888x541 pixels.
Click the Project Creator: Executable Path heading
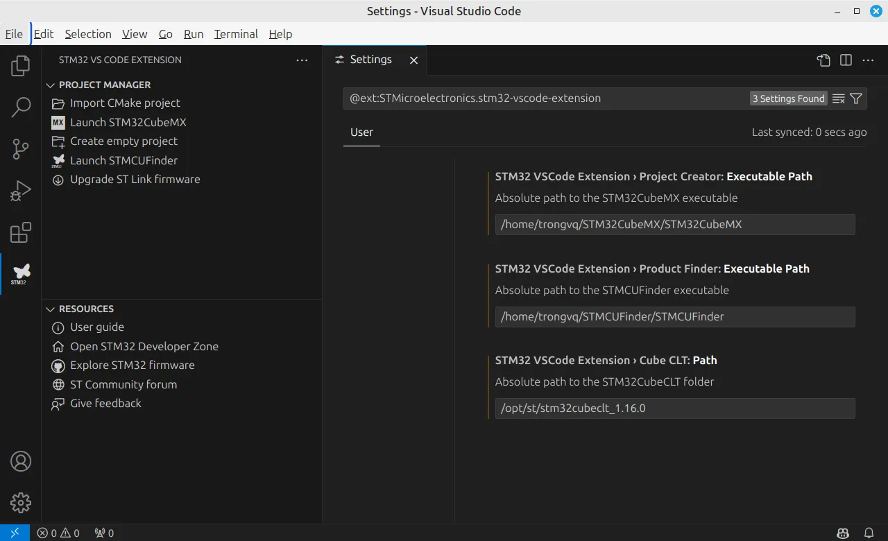point(654,177)
